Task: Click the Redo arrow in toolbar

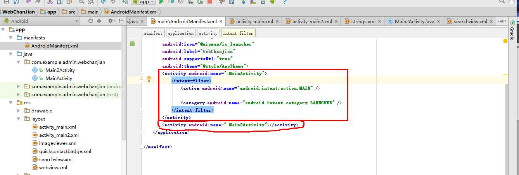Action: 38,2
